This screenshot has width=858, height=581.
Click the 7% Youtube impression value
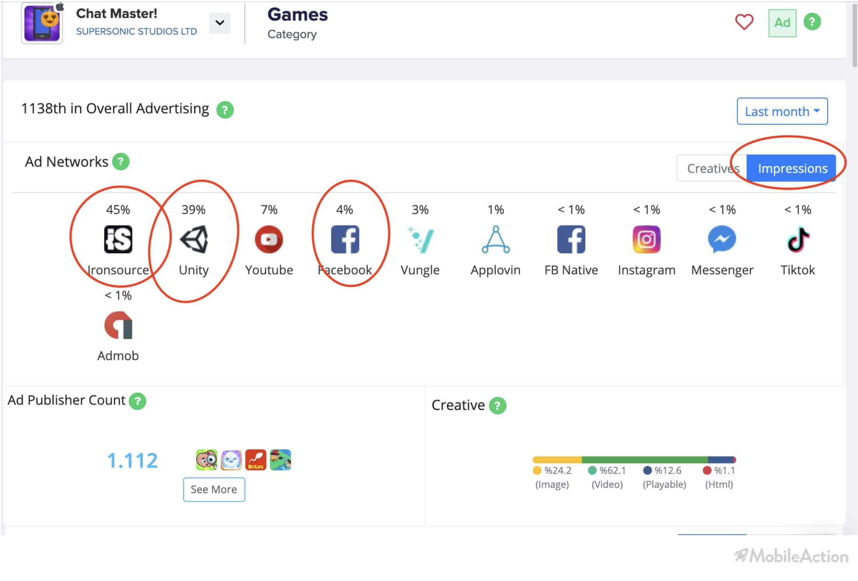[269, 210]
